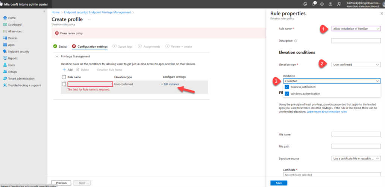This screenshot has height=187, width=385.
Task: Click the Next button
Action: click(x=82, y=183)
